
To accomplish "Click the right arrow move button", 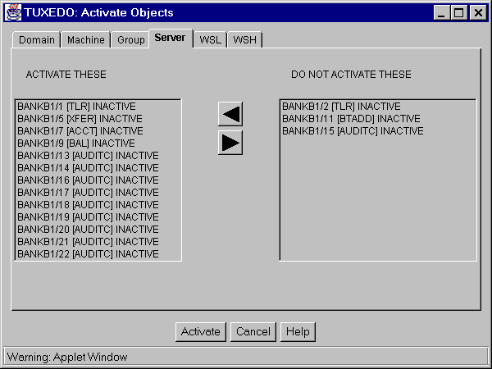I will (230, 143).
